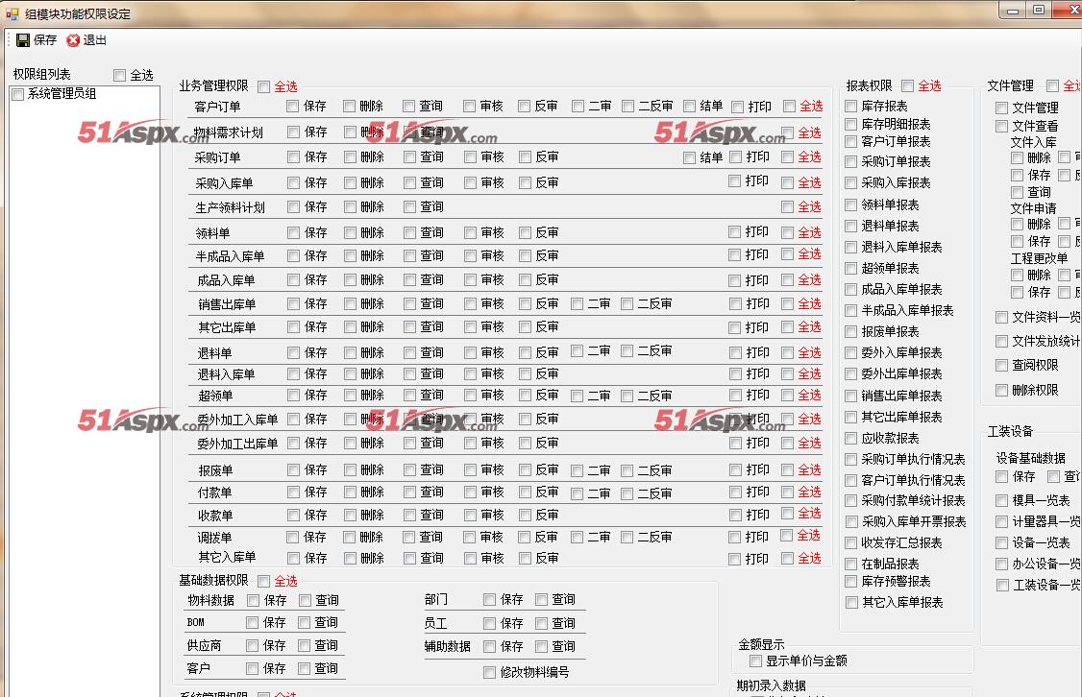Check the 超领单报表 report
Image resolution: width=1082 pixels, height=697 pixels.
point(850,268)
